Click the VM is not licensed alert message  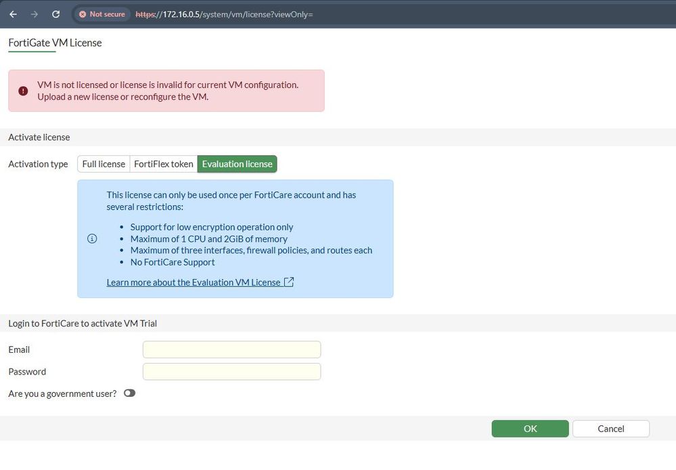pos(168,91)
